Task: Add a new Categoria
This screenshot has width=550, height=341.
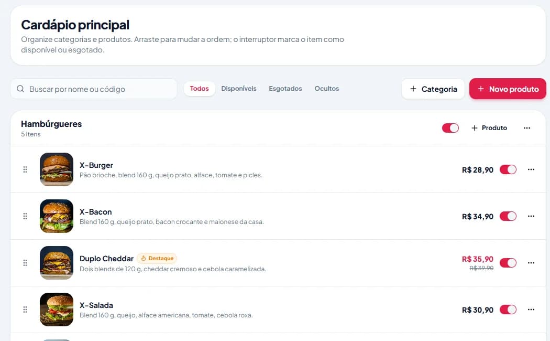Action: pyautogui.click(x=433, y=89)
